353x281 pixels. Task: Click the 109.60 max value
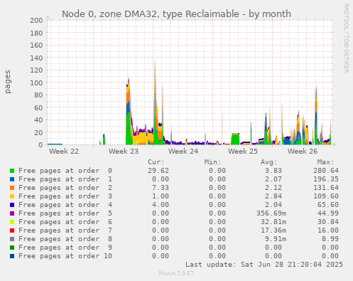coord(326,196)
